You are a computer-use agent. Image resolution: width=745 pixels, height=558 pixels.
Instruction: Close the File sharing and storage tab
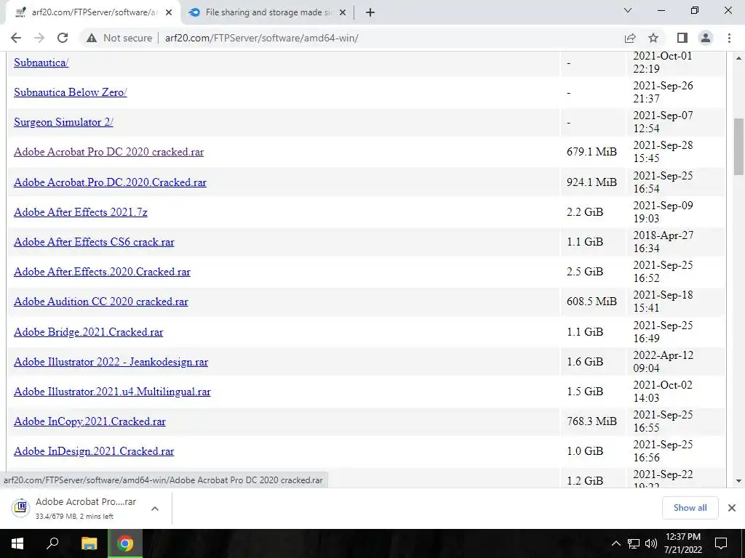[x=343, y=12]
